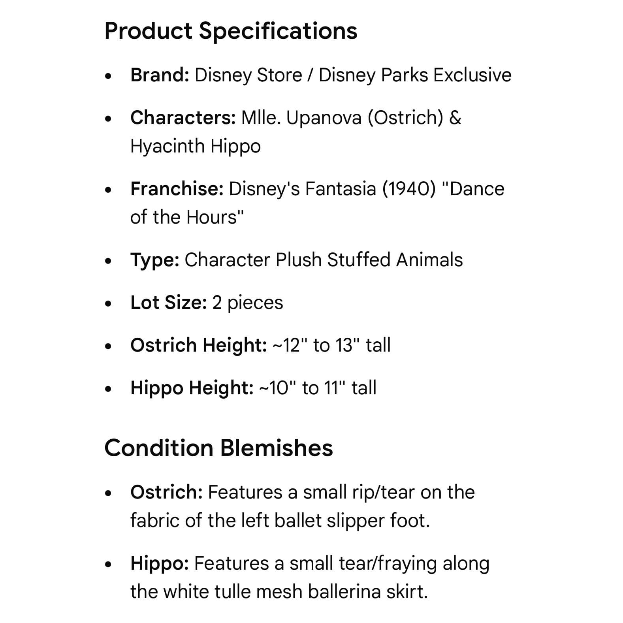The width and height of the screenshot is (623, 623).
Task: Click the Franchise label
Action: pyautogui.click(x=177, y=189)
